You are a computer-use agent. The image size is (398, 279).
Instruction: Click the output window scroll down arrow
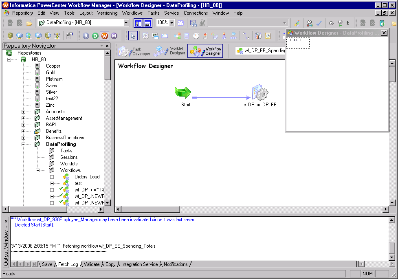392,257
